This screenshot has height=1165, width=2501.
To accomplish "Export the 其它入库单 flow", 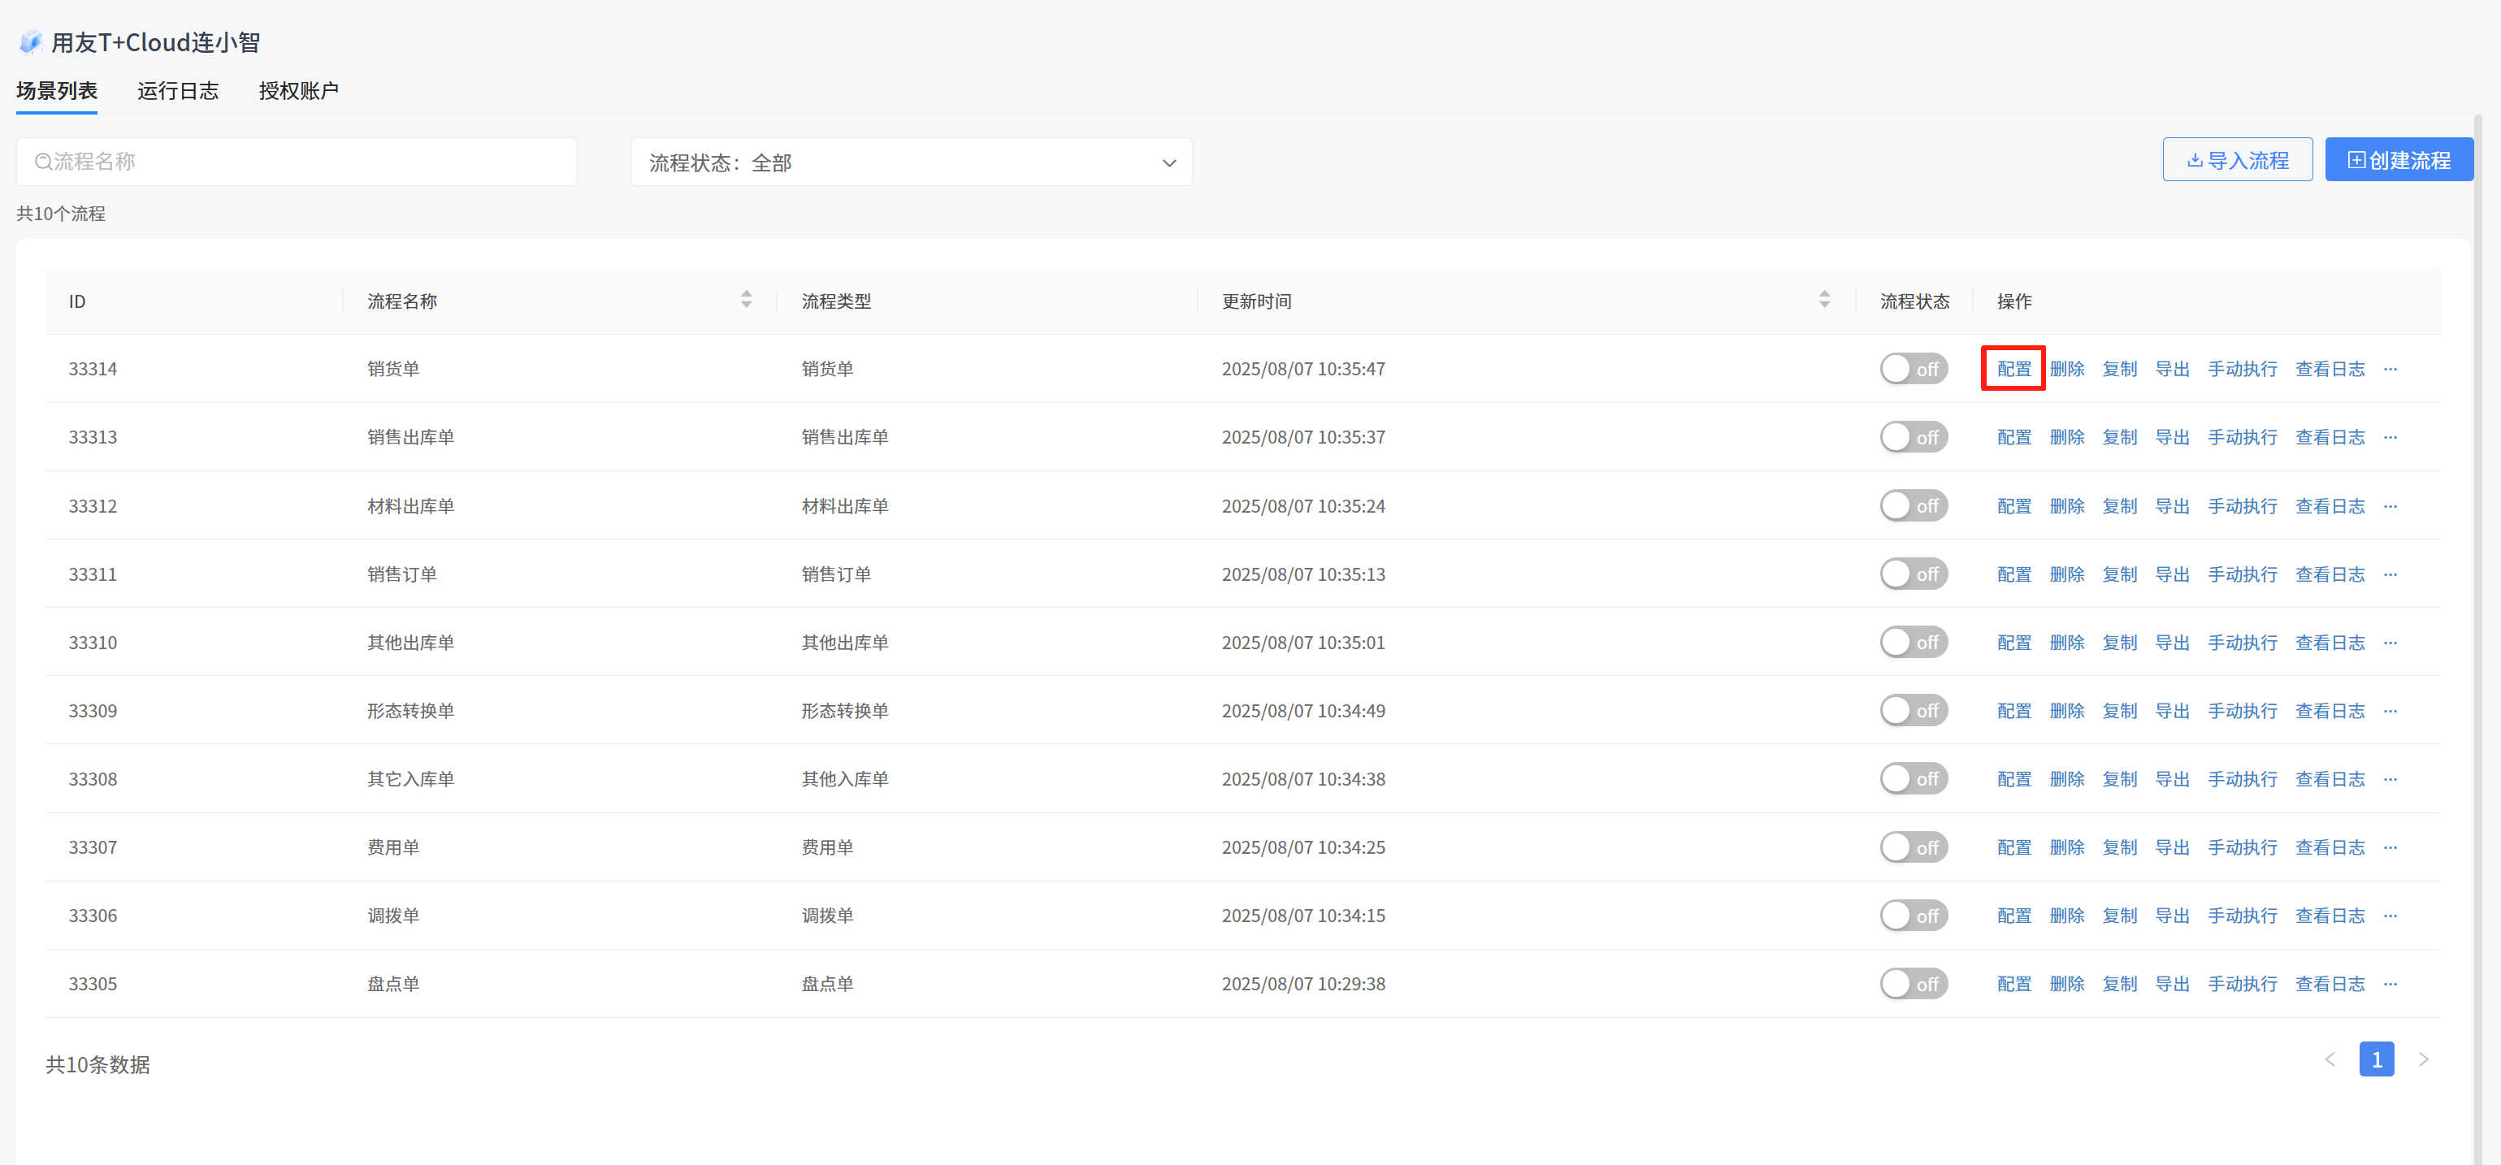I will pos(2172,778).
